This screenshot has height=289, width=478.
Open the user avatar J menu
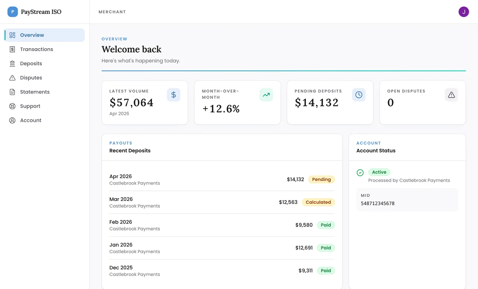(464, 12)
